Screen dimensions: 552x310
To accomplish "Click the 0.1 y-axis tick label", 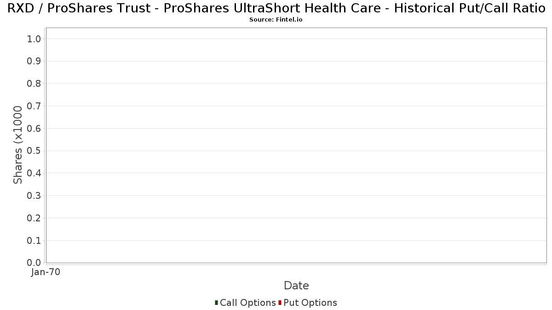I will 34,241.
